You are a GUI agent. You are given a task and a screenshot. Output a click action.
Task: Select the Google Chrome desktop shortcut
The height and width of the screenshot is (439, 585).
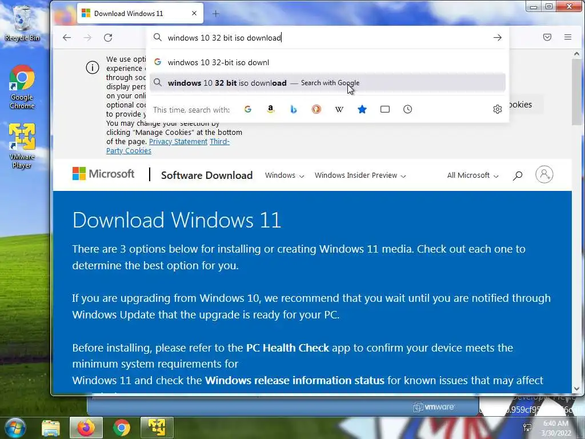22,87
